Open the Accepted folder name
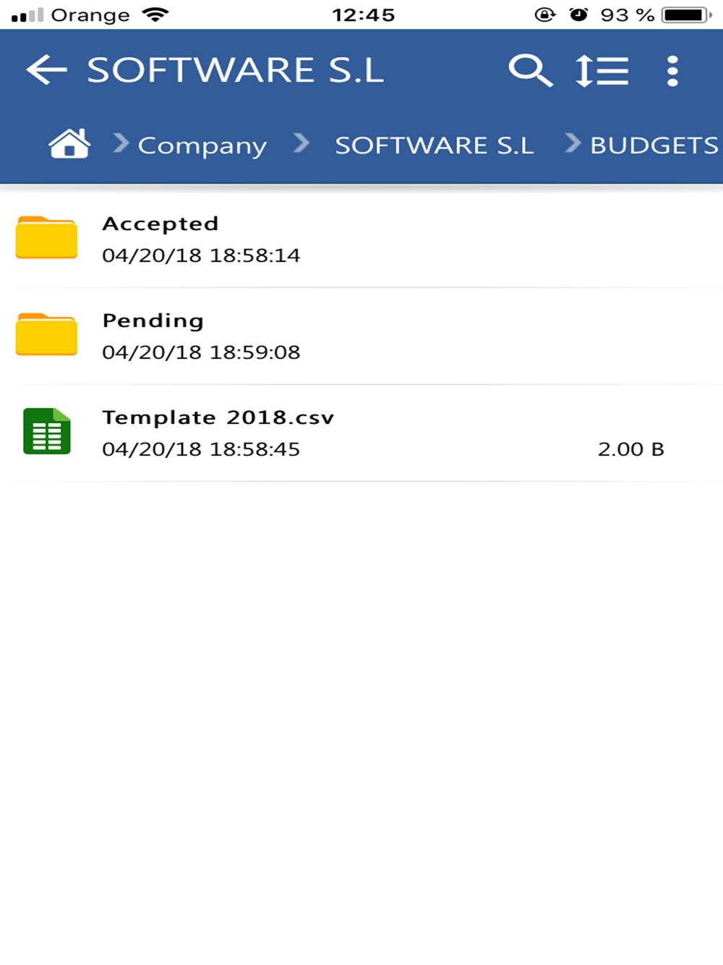This screenshot has width=723, height=965. (161, 224)
